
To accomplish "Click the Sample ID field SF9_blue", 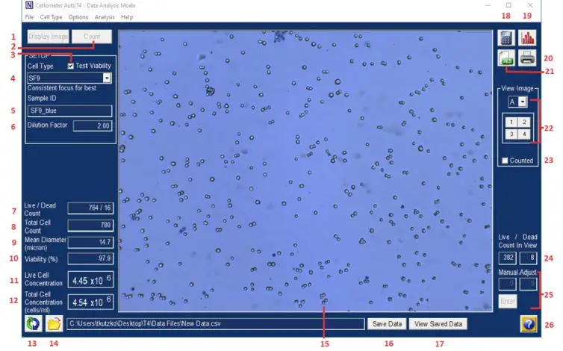I will [x=69, y=111].
